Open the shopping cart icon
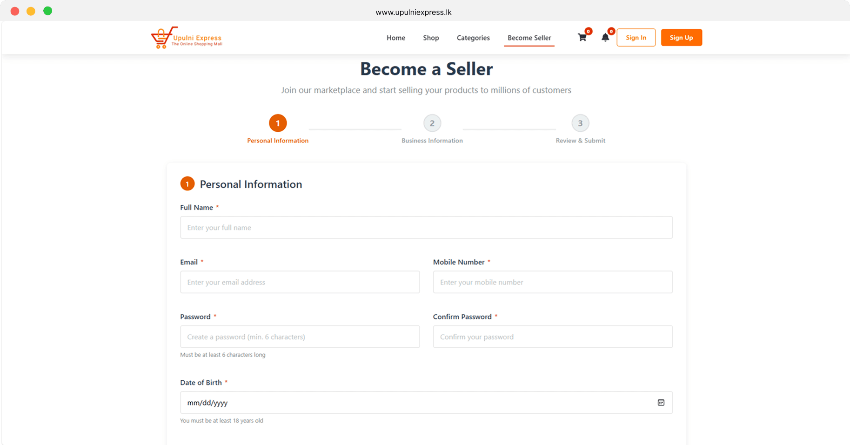The height and width of the screenshot is (445, 850). point(582,37)
